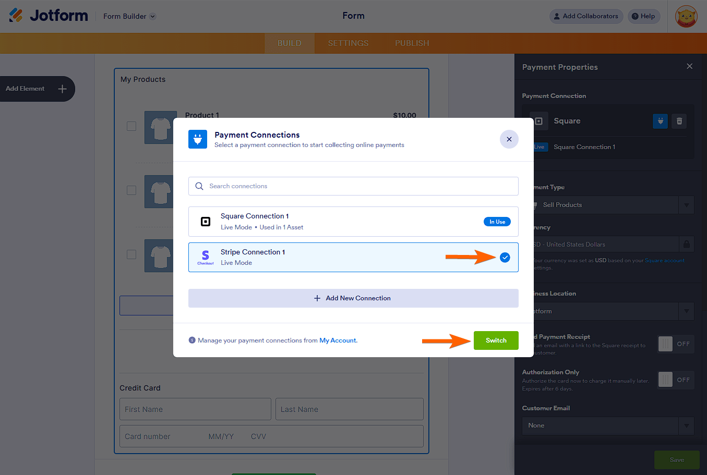The width and height of the screenshot is (707, 475).
Task: Click the Product 1 name label
Action: point(202,115)
